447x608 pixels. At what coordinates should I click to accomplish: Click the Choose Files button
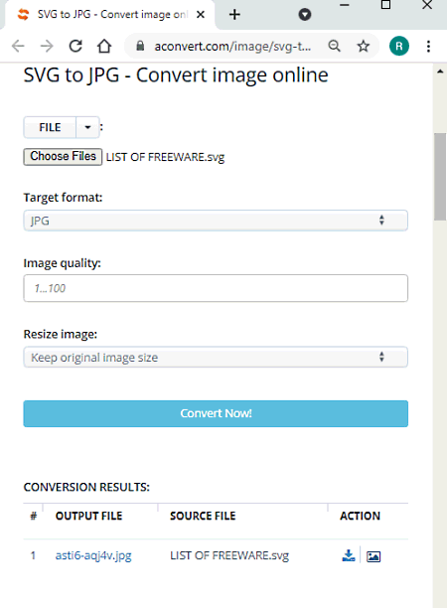63,157
